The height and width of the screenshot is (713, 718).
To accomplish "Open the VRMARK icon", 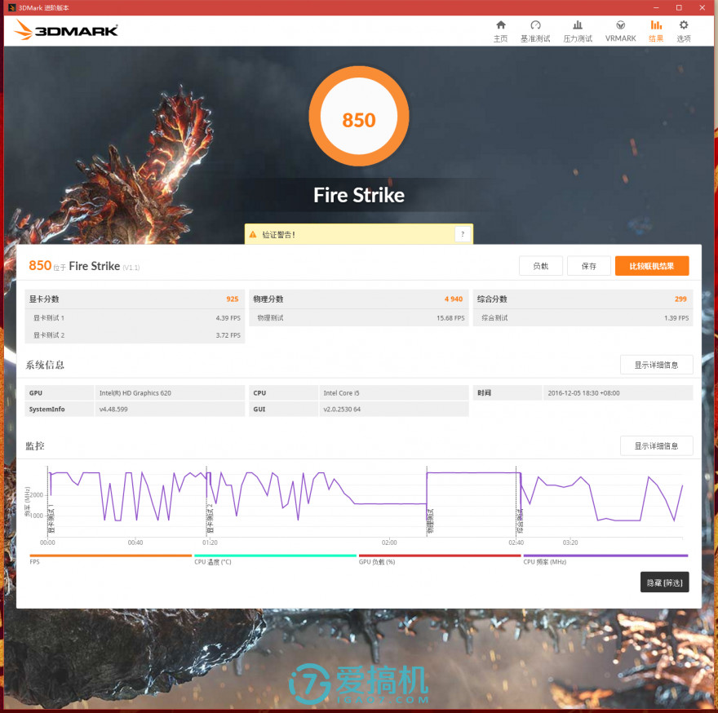I will click(x=620, y=25).
